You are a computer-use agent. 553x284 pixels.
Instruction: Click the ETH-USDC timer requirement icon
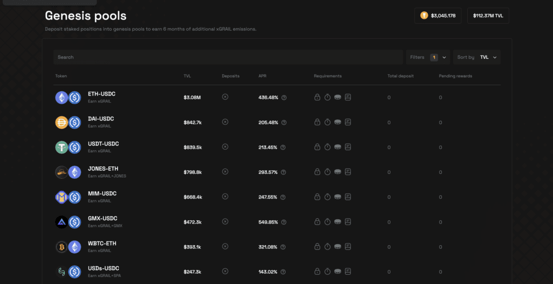click(327, 97)
